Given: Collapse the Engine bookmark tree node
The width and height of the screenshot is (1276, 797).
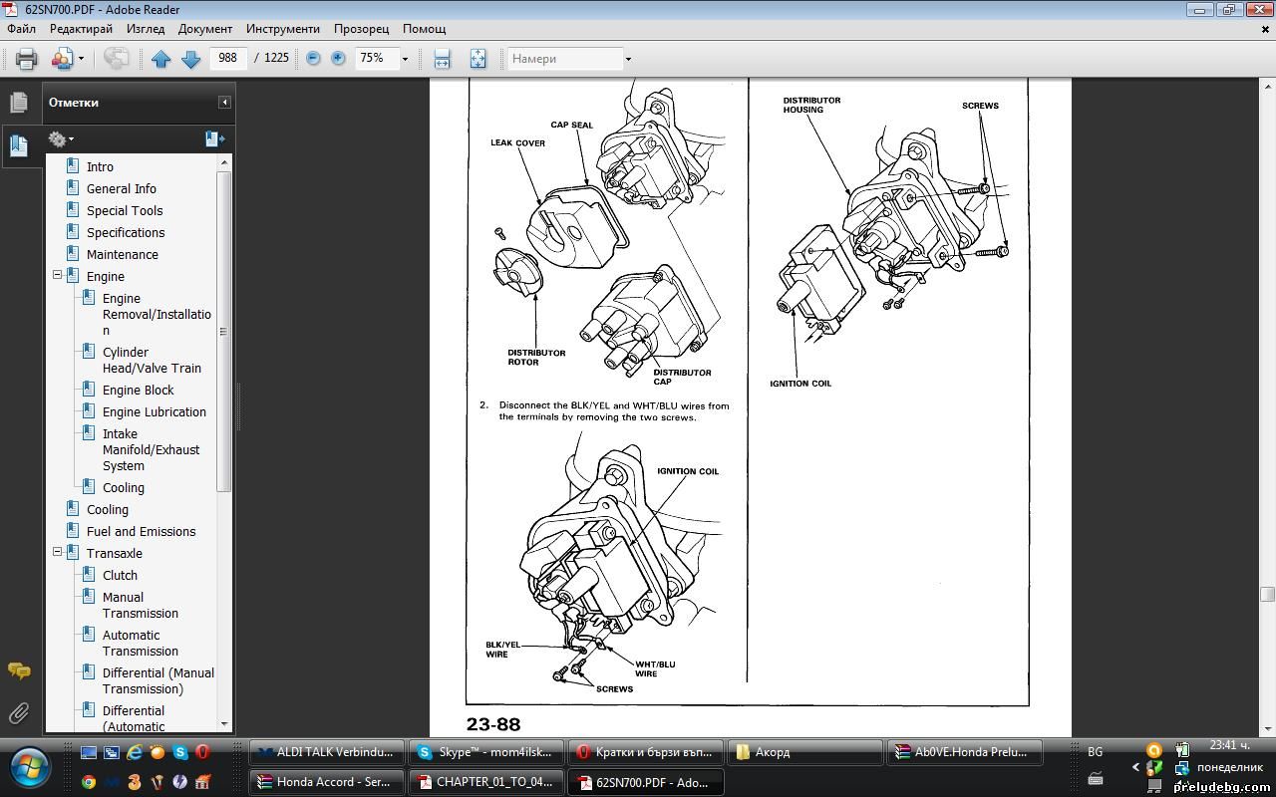Looking at the screenshot, I should pyautogui.click(x=57, y=276).
